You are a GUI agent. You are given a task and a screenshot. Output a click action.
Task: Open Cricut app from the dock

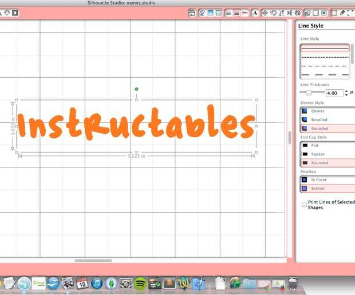39,283
